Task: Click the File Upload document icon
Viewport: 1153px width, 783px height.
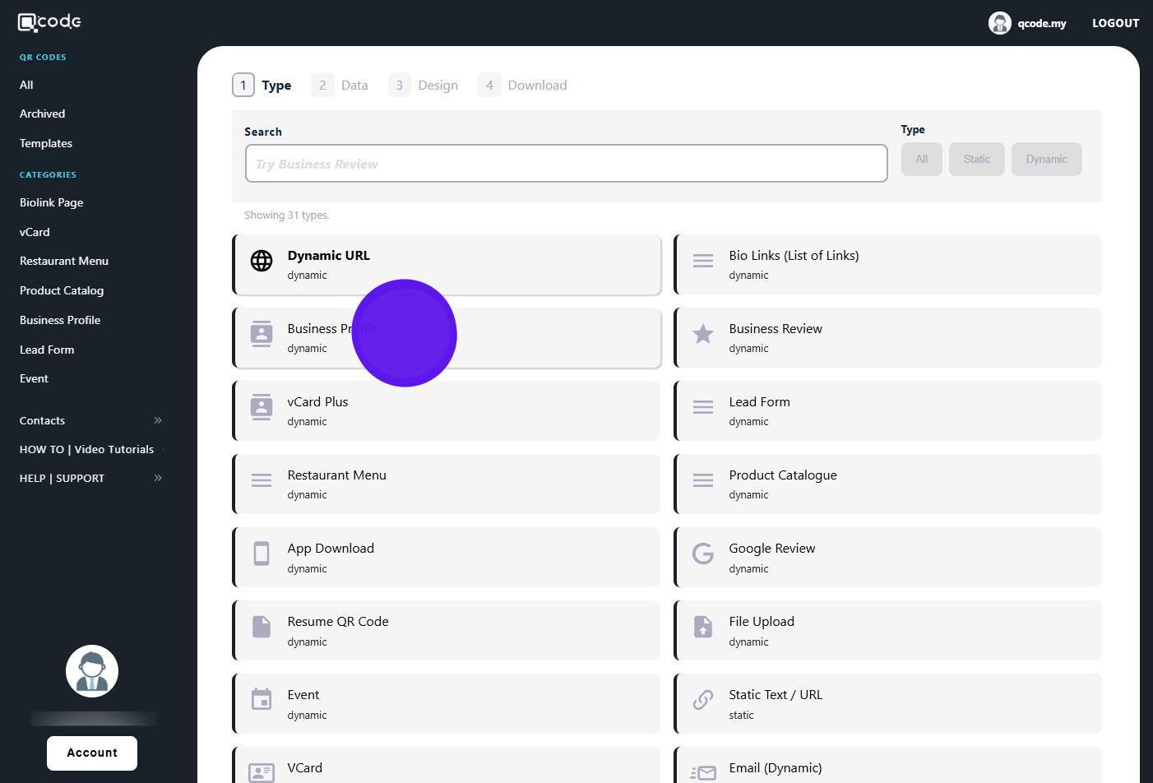Action: point(702,627)
